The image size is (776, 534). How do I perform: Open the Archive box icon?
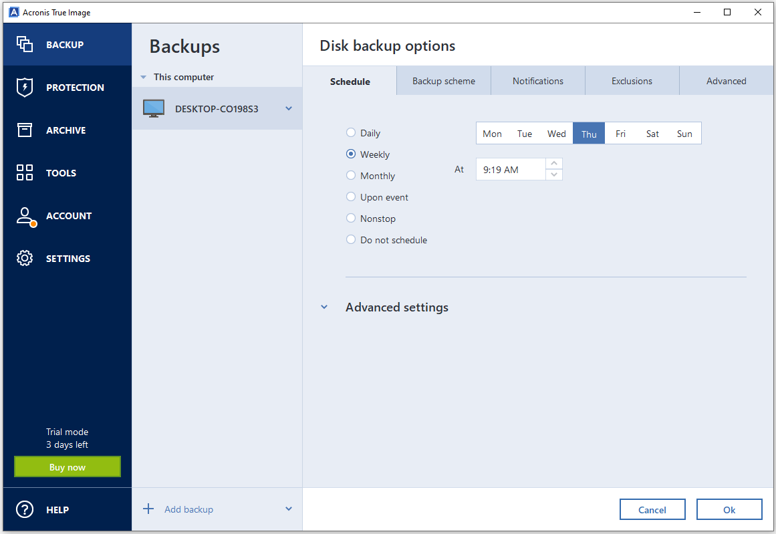click(25, 130)
